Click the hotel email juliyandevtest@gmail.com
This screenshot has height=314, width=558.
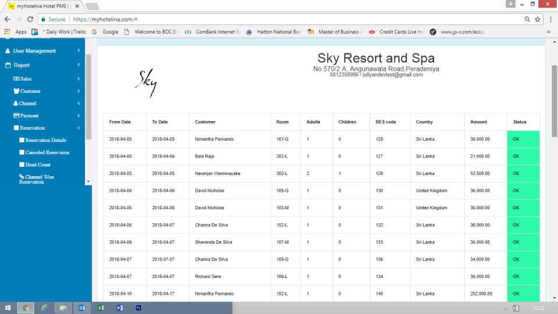tap(392, 75)
